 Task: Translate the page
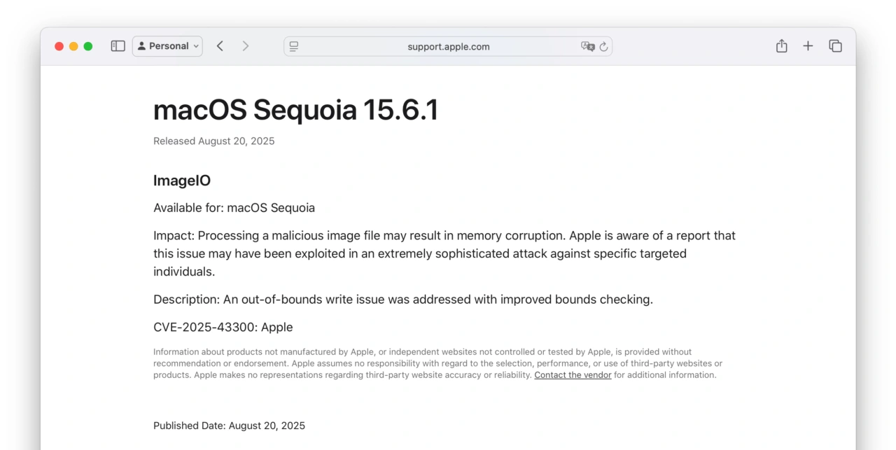pyautogui.click(x=587, y=46)
